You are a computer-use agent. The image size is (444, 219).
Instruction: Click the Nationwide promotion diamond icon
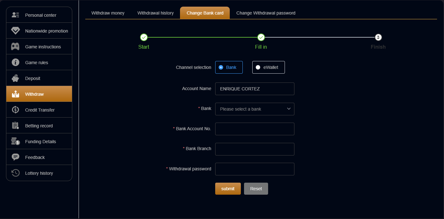(x=15, y=31)
